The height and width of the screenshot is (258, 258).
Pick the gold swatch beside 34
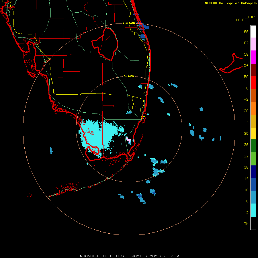point(253,121)
